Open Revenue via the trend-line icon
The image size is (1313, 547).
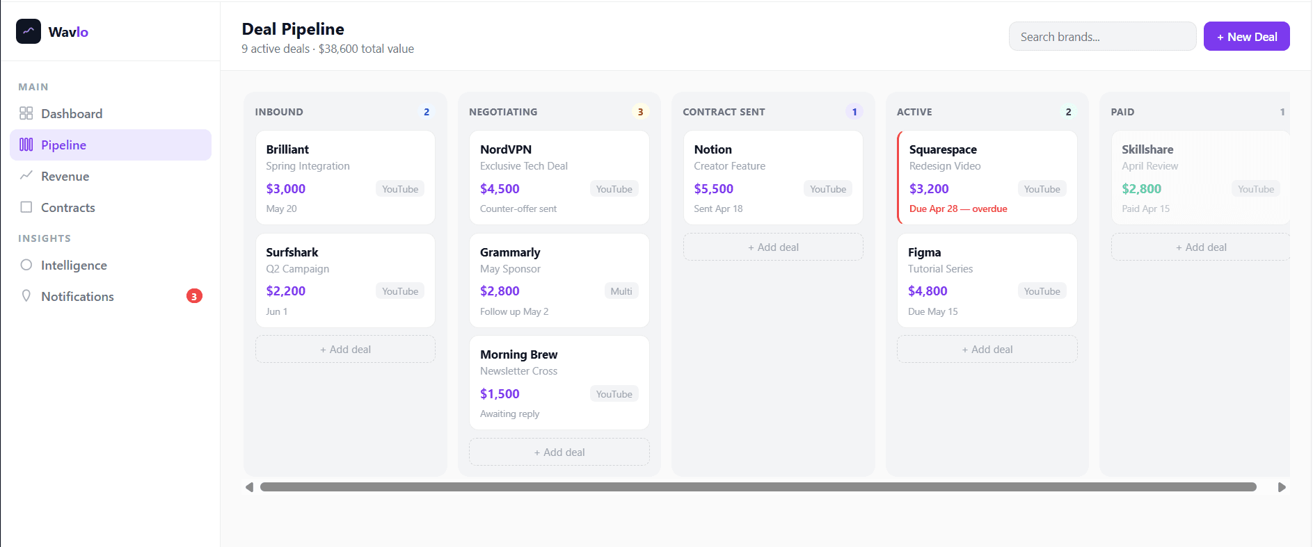point(26,176)
